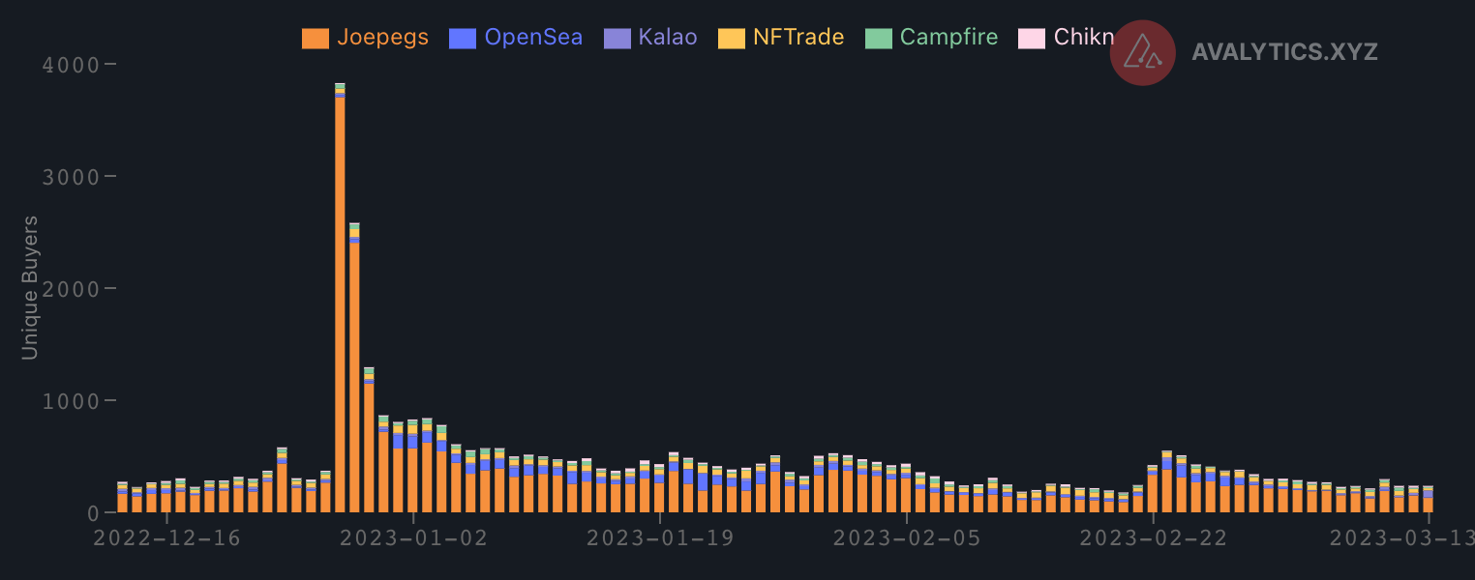Toggle the Kalao legend label
1475x580 pixels.
click(x=668, y=38)
